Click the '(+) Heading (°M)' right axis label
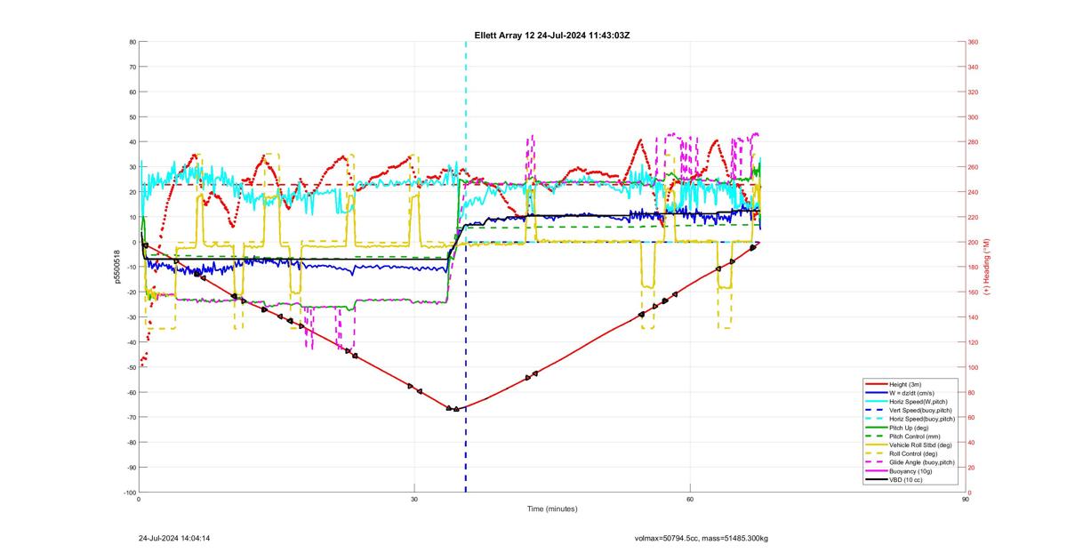Screen dimensions: 1067x553 point(987,267)
